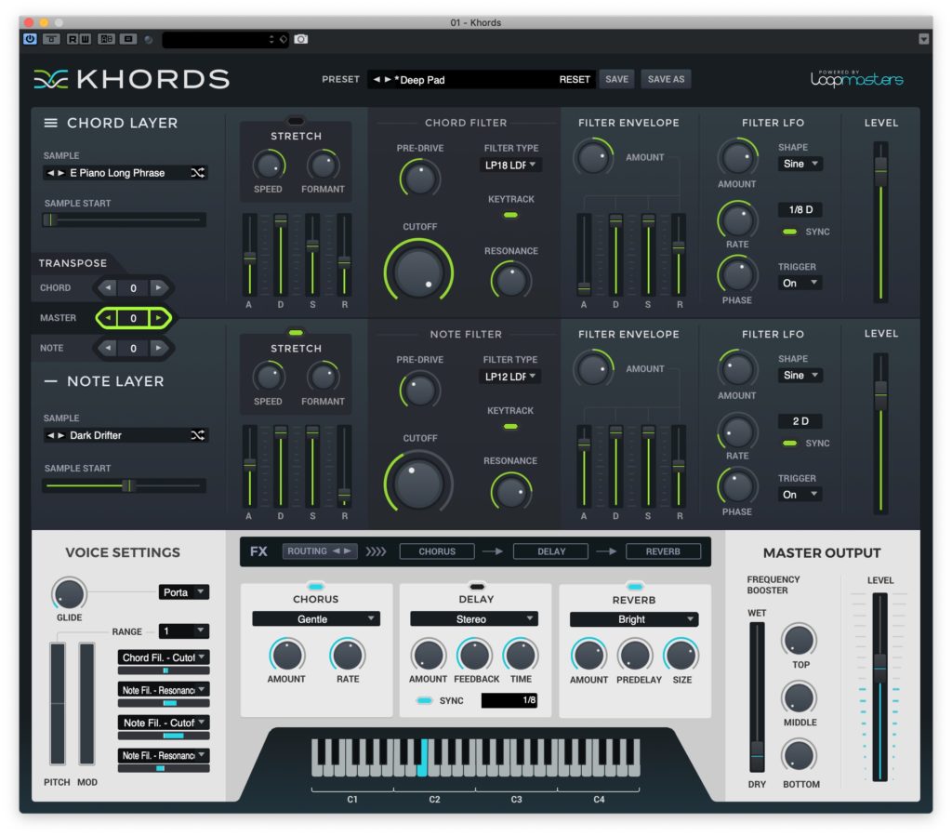The width and height of the screenshot is (952, 836).
Task: Open Chord Filter Type LP18 dropdown
Action: coord(510,166)
